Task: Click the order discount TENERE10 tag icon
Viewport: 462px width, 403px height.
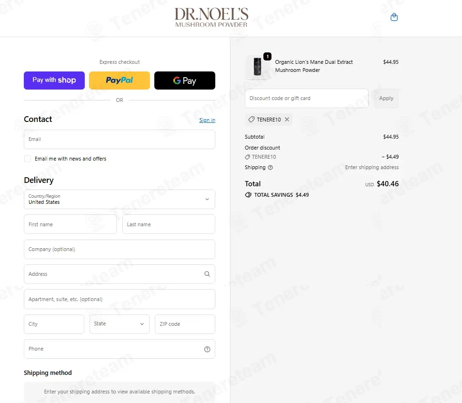Action: point(248,157)
